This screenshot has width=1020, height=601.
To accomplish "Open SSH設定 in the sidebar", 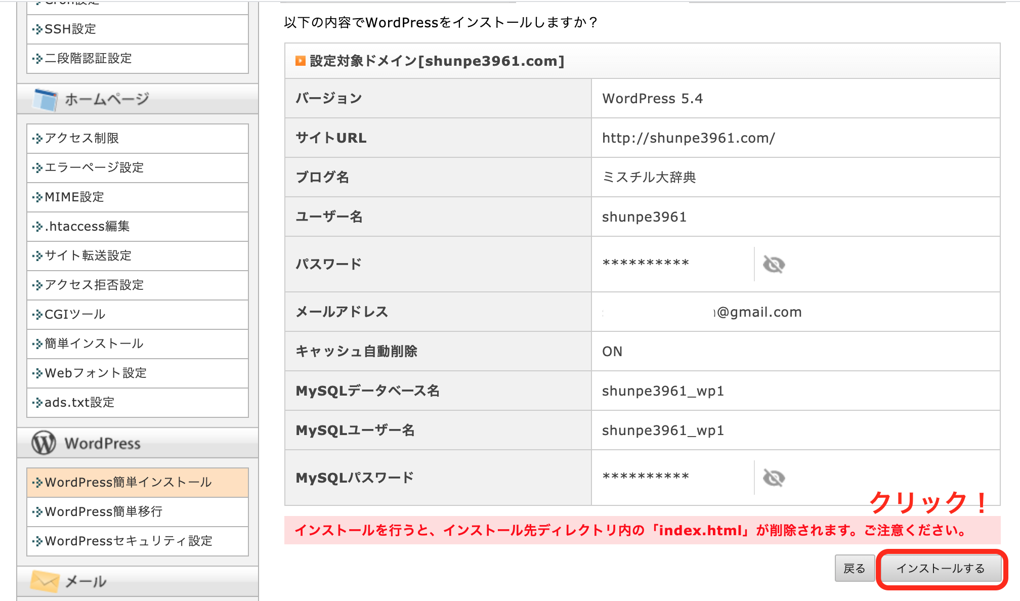I will (x=138, y=29).
